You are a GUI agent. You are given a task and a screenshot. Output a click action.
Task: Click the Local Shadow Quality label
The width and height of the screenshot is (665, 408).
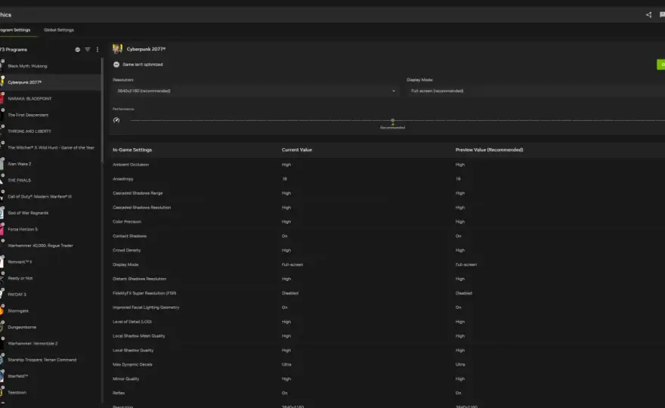[x=133, y=351]
